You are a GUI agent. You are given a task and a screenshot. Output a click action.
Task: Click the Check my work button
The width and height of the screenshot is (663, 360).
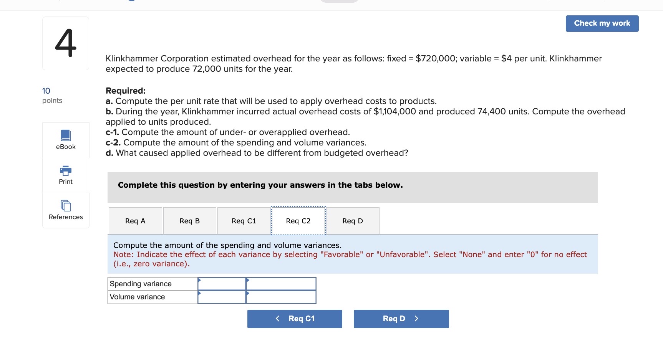[602, 23]
